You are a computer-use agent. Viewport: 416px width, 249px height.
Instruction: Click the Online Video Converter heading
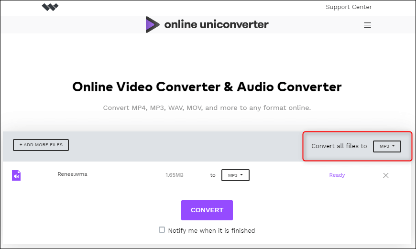[x=207, y=87]
